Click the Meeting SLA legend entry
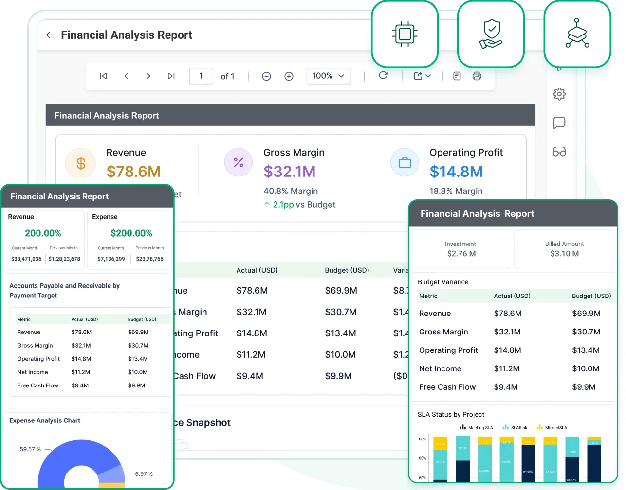Viewport: 626px width, 490px height. (x=476, y=428)
